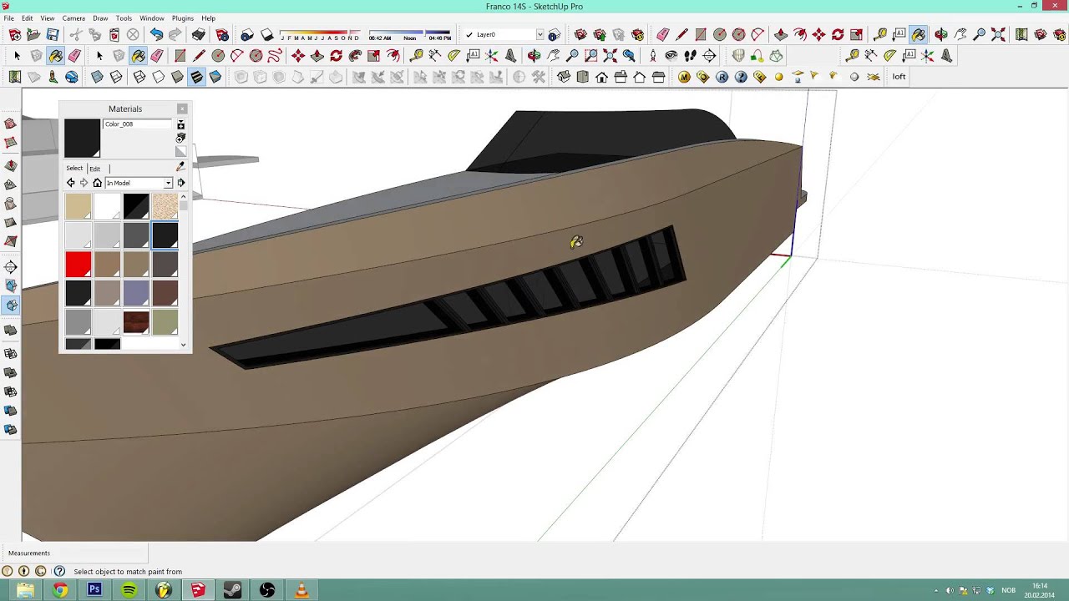Open the help icon in status bar
1069x601 pixels.
click(x=59, y=572)
